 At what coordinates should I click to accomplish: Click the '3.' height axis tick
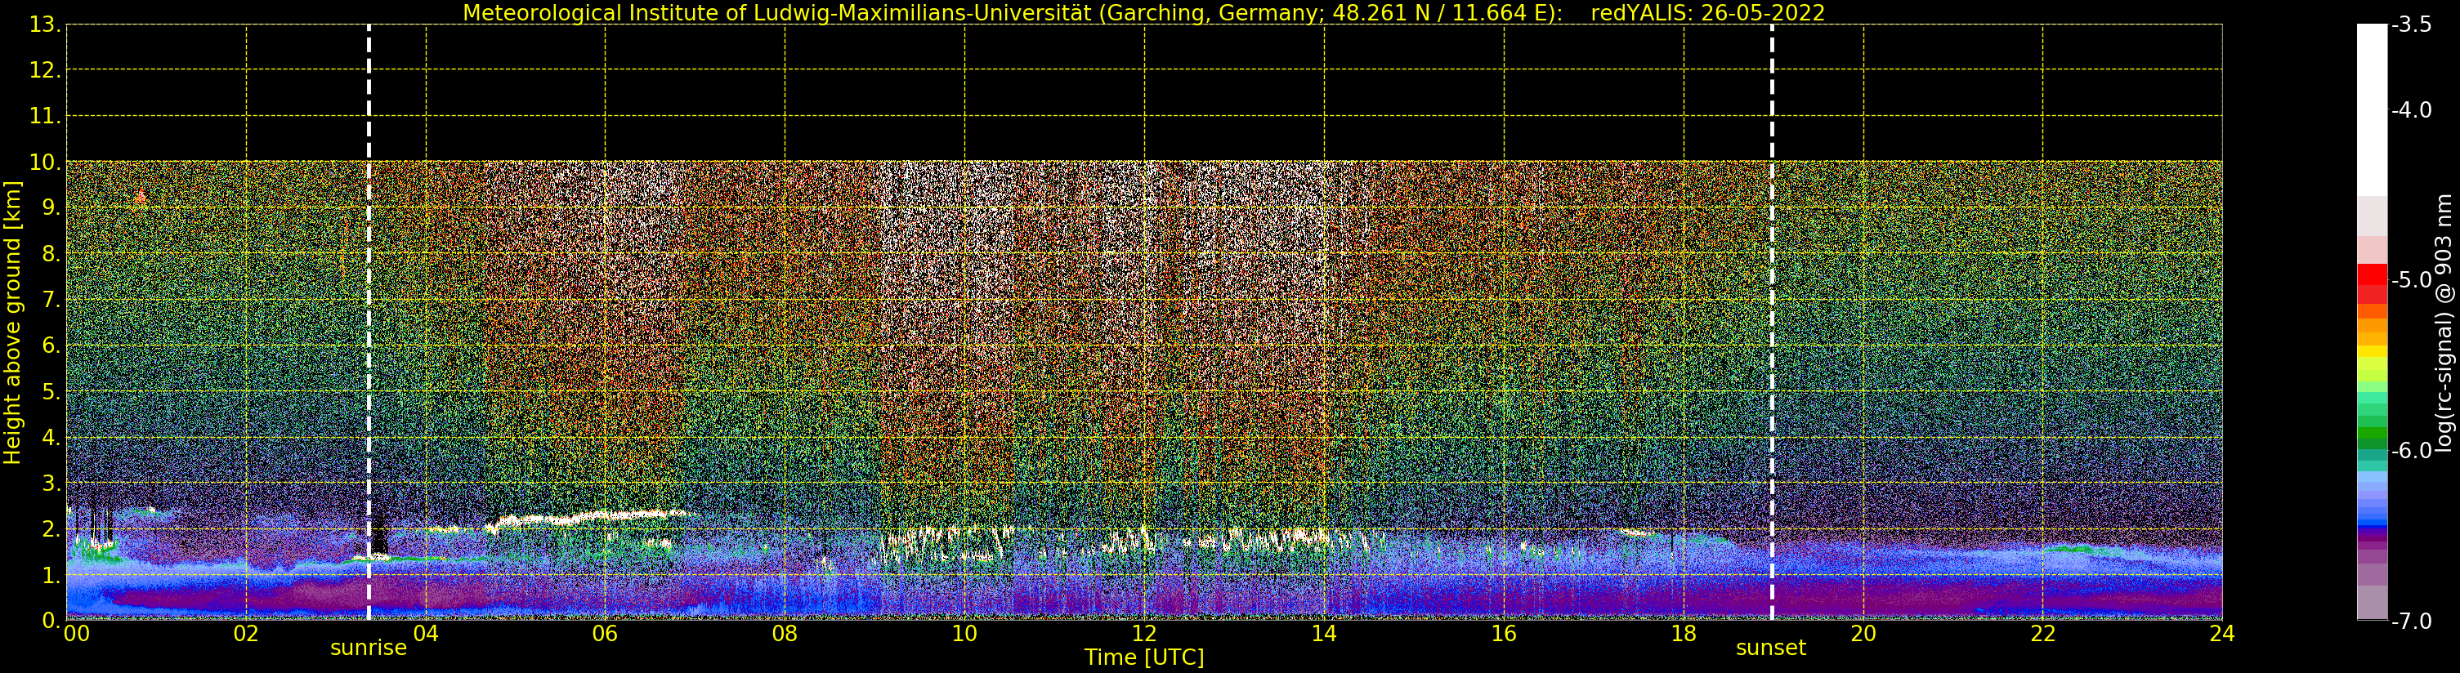(51, 483)
